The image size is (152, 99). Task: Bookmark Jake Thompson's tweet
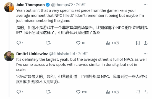pos(138,43)
